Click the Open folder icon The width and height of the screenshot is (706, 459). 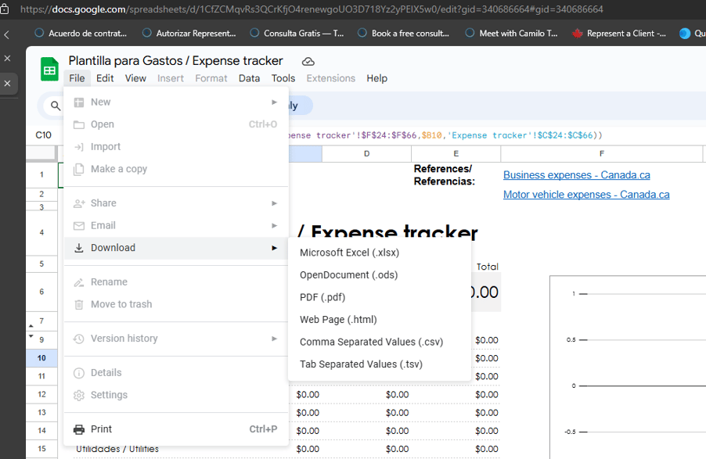pyautogui.click(x=79, y=124)
